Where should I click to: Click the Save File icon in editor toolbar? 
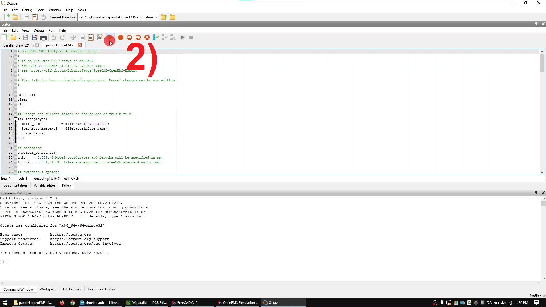click(x=26, y=37)
